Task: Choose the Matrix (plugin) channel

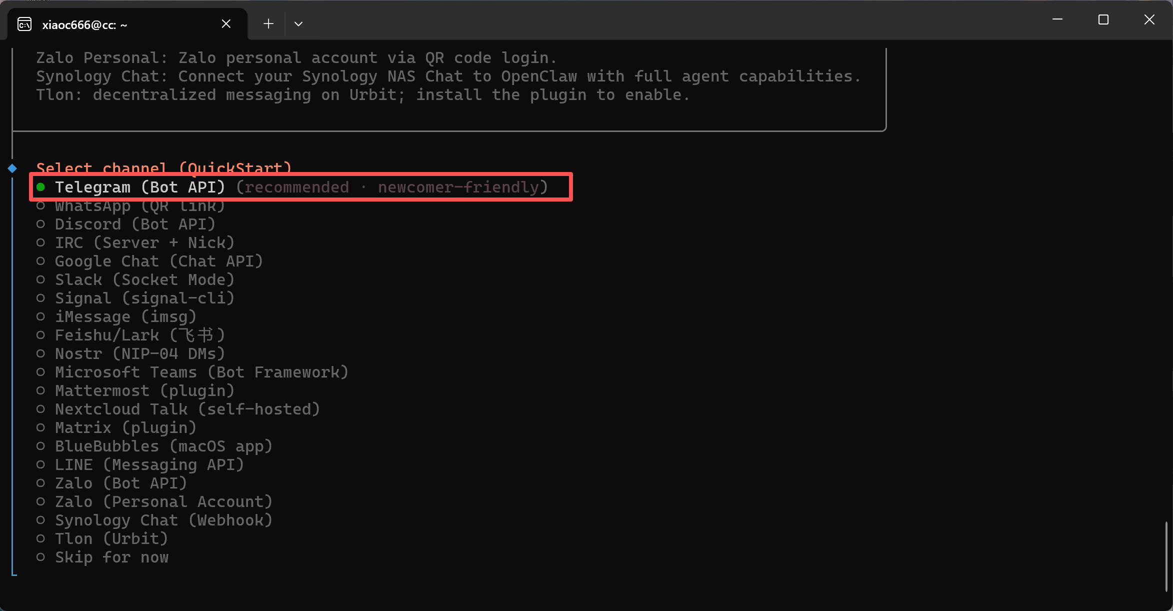Action: [x=125, y=428]
